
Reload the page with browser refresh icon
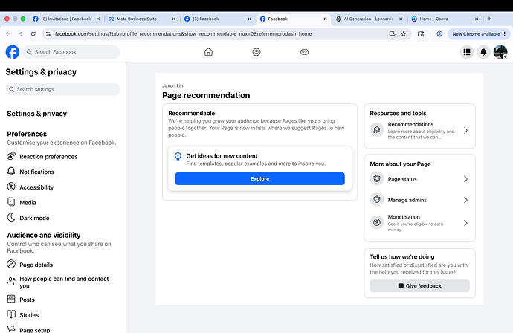(33, 33)
